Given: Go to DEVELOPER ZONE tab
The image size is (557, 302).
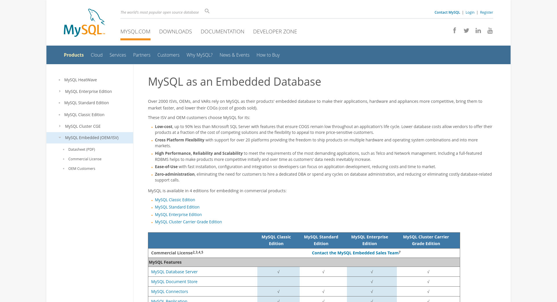Looking at the screenshot, I should pos(275,31).
